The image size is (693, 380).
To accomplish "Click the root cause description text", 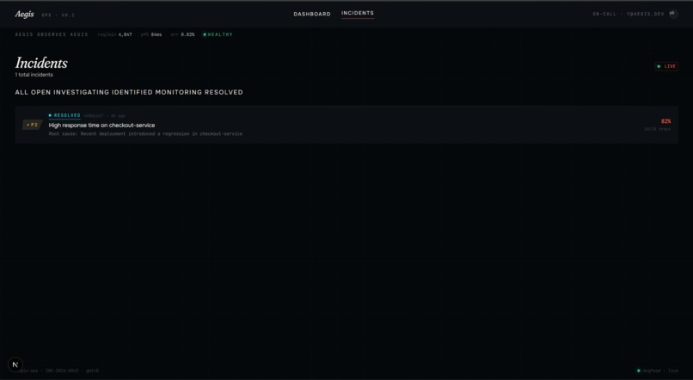I will coord(145,133).
